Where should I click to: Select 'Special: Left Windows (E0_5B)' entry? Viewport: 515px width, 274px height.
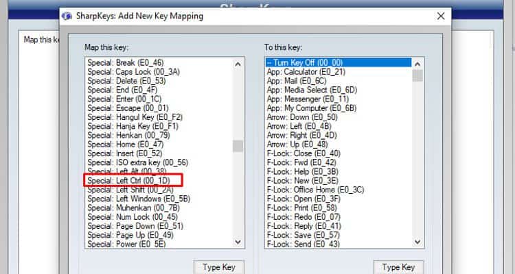[x=139, y=199]
